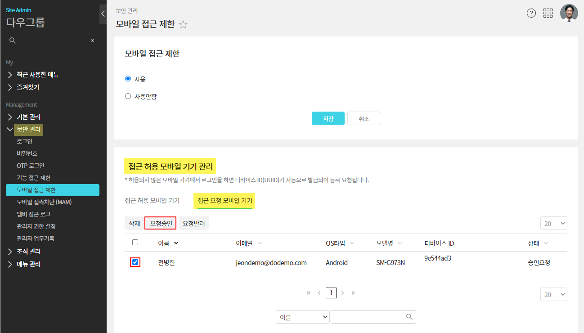Open the 이름 search filter dropdown
The image size is (584, 333).
point(303,317)
